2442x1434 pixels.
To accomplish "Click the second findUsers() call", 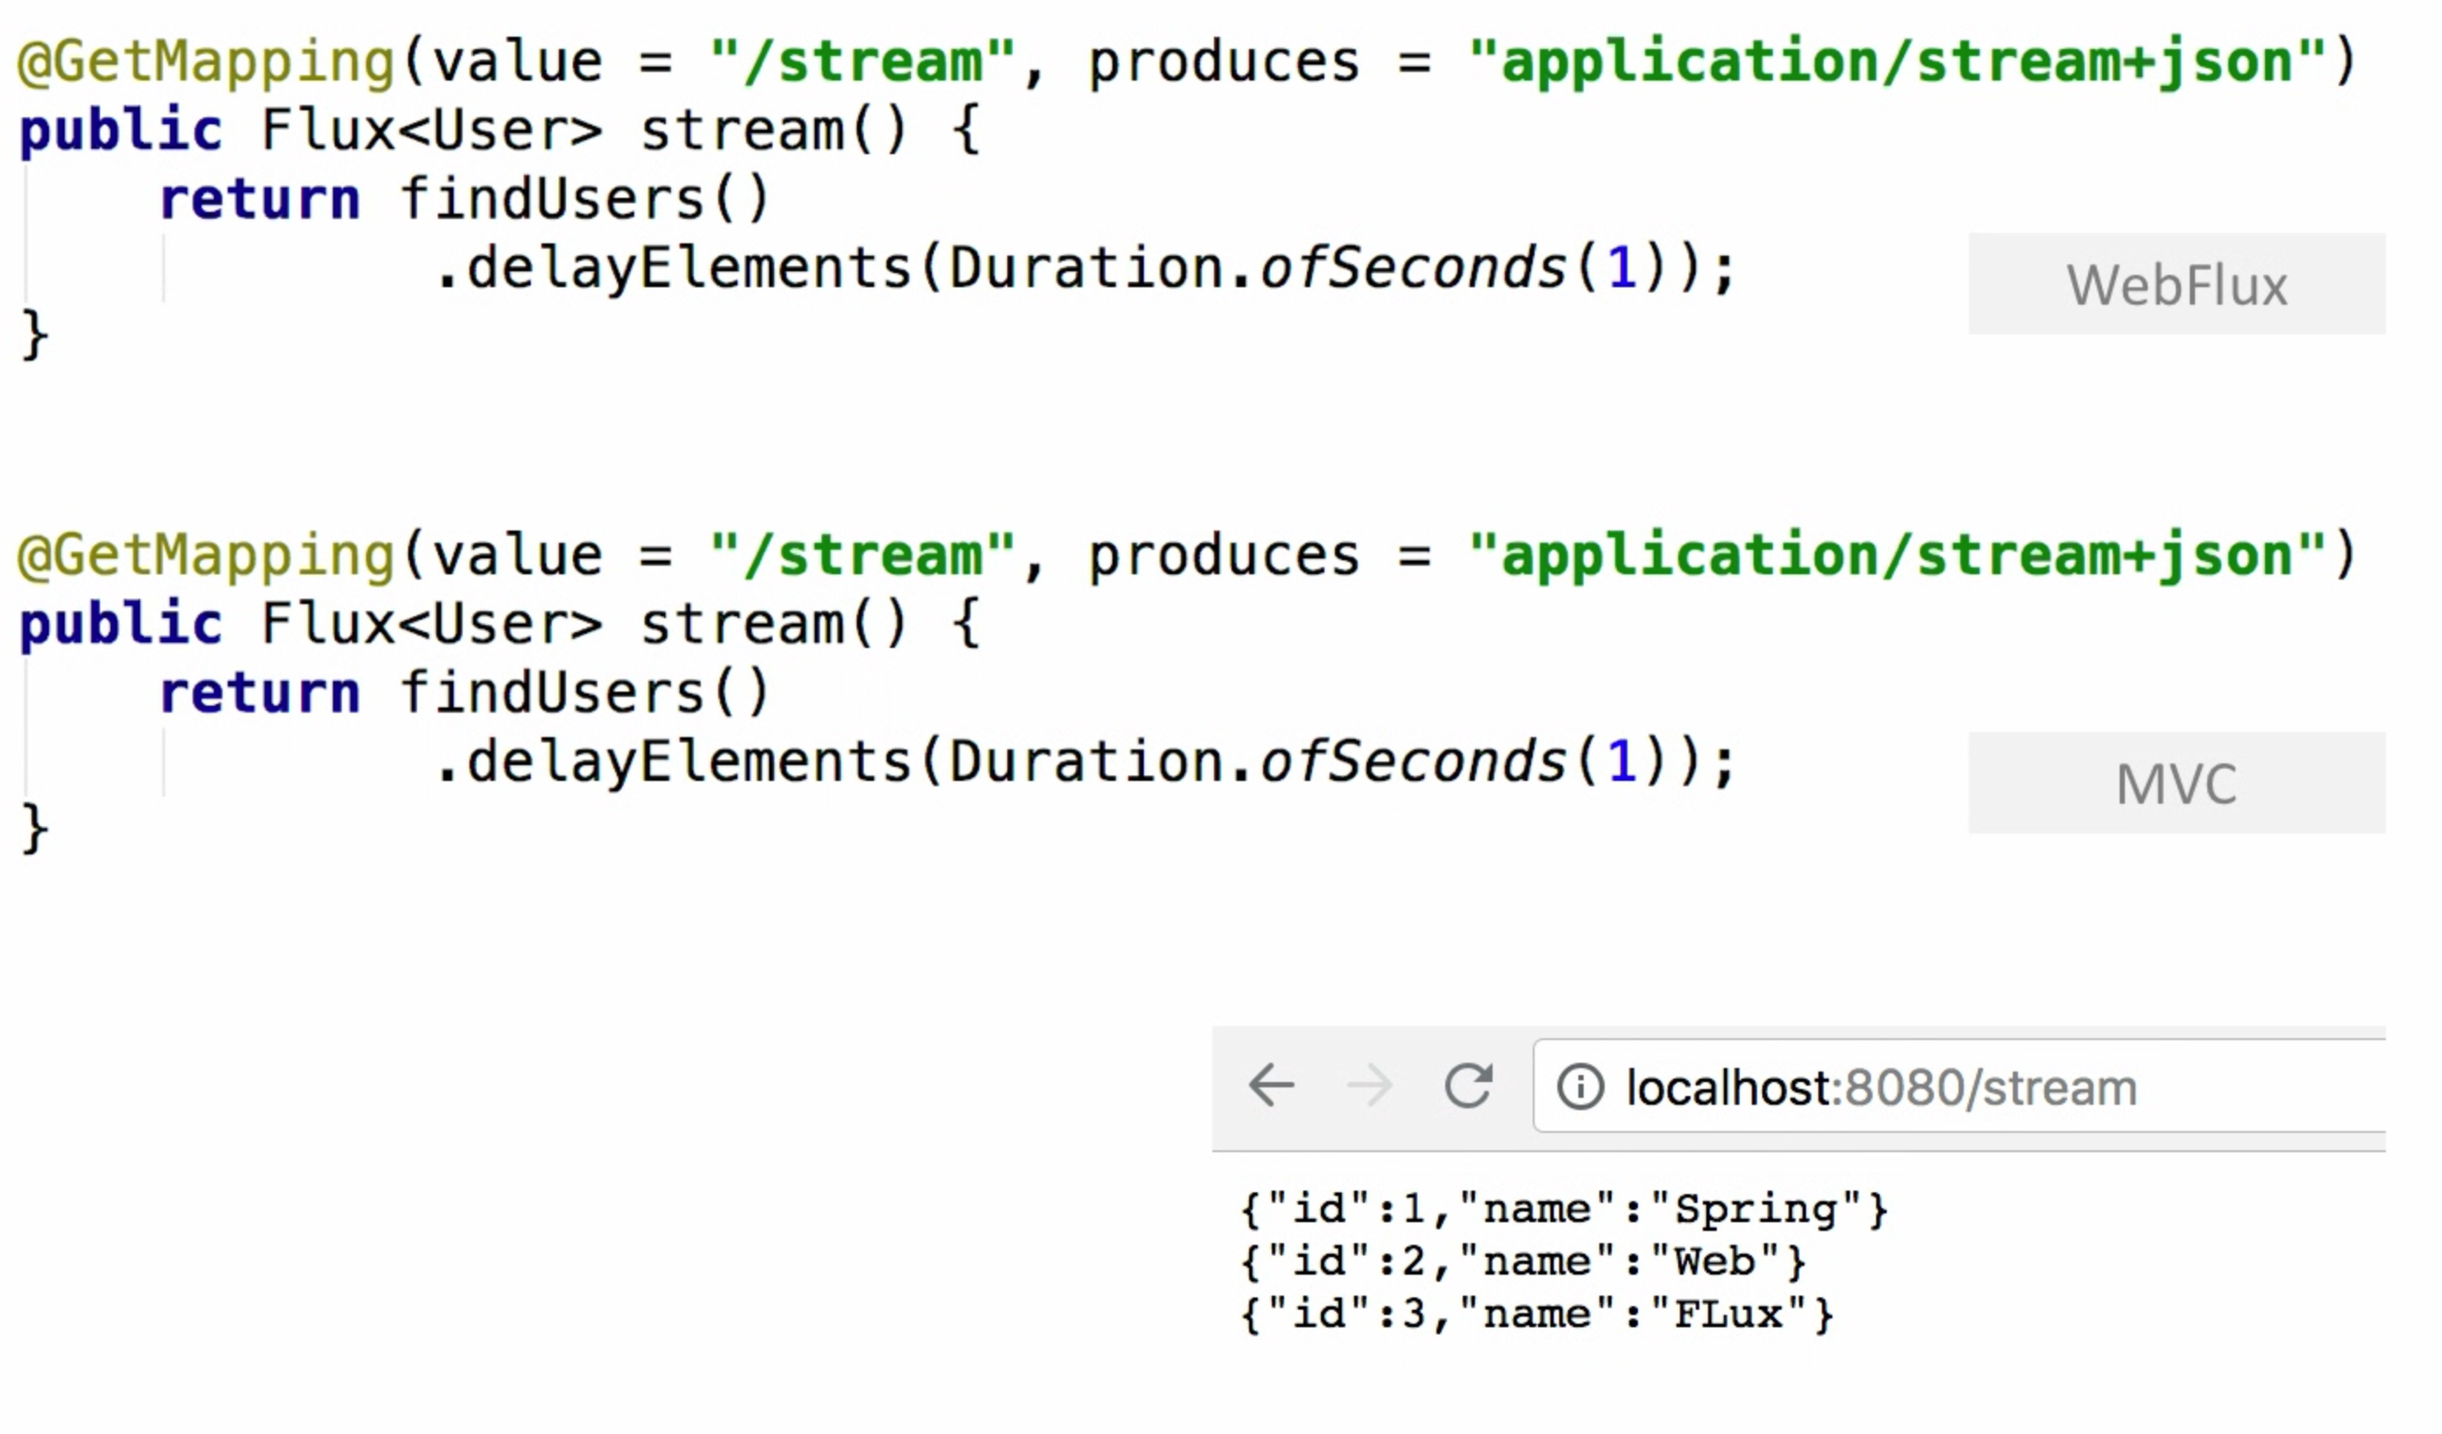I will [584, 693].
